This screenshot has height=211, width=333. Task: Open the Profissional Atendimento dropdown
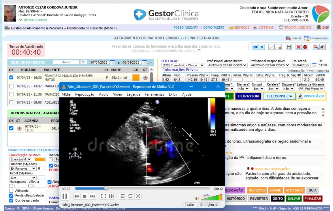[227, 65]
